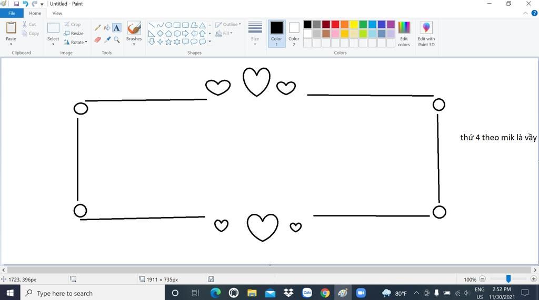Open Windows Start menu
Screen dimensions: 539x300
point(10,293)
